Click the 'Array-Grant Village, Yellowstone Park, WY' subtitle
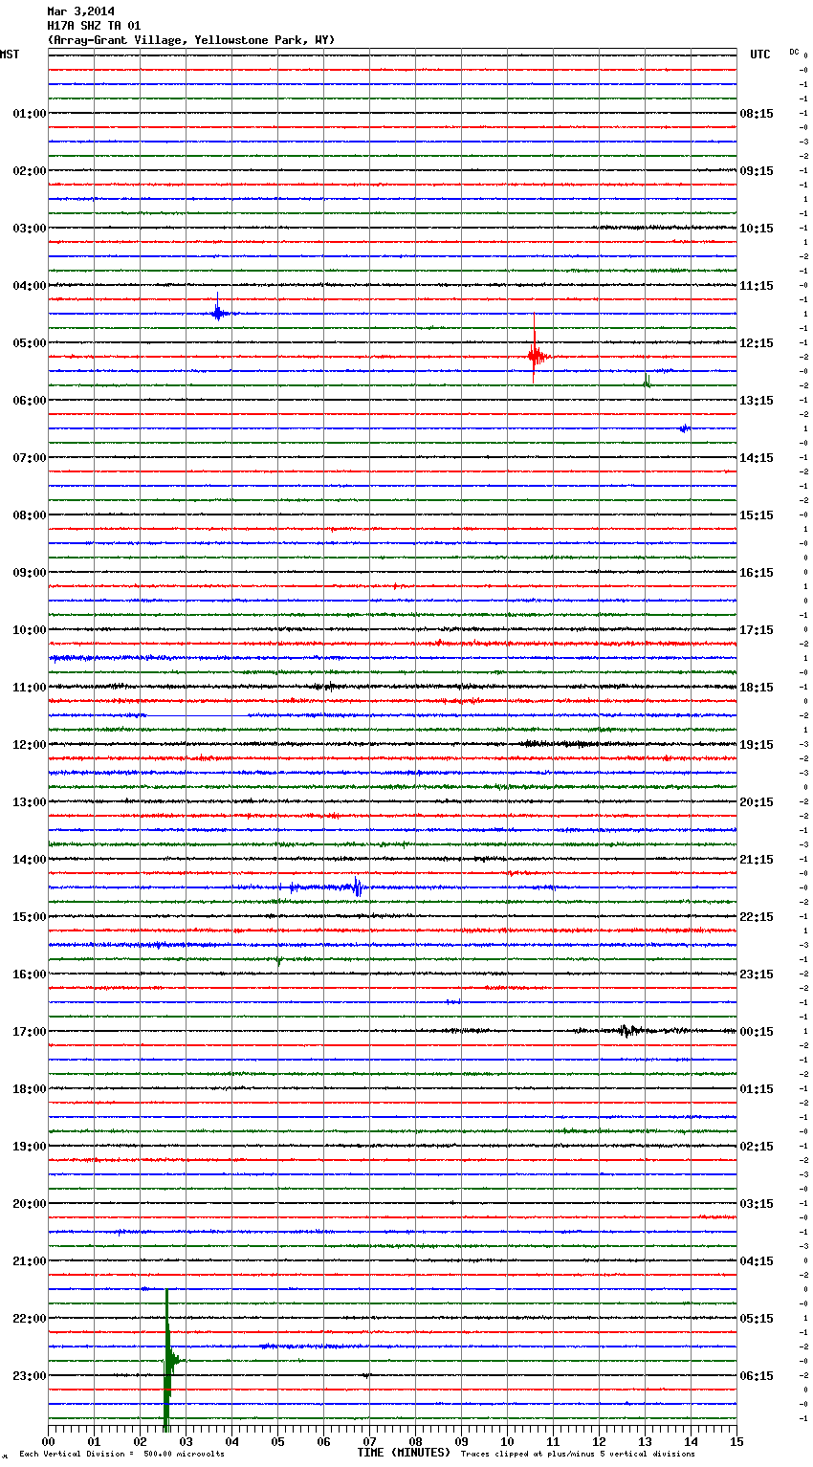 [x=191, y=40]
